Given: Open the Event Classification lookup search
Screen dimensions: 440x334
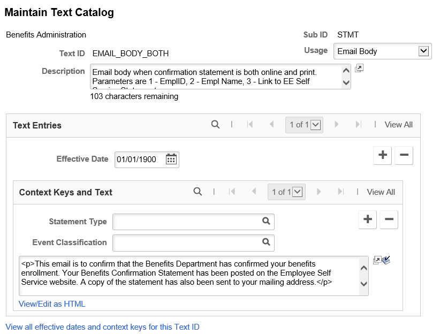Looking at the screenshot, I should point(266,242).
